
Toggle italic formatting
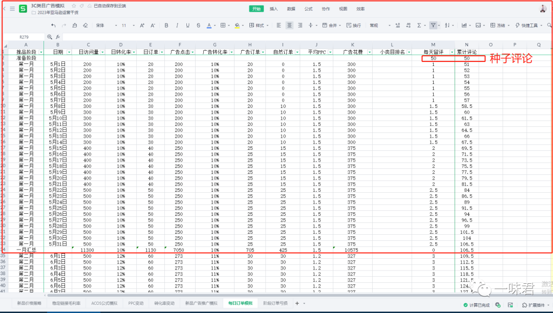(177, 25)
